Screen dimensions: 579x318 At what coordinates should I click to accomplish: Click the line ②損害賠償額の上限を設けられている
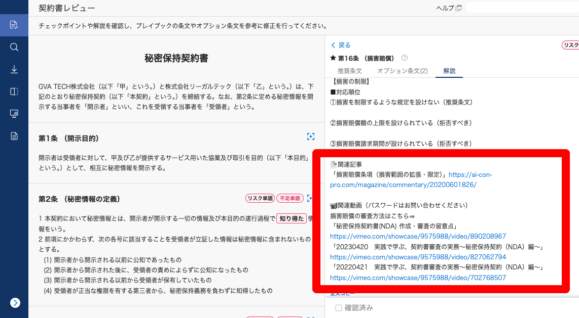[x=402, y=123]
